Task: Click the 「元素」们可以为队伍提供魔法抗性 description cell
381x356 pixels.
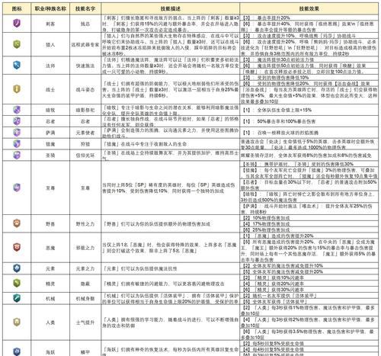Action: click(170, 268)
